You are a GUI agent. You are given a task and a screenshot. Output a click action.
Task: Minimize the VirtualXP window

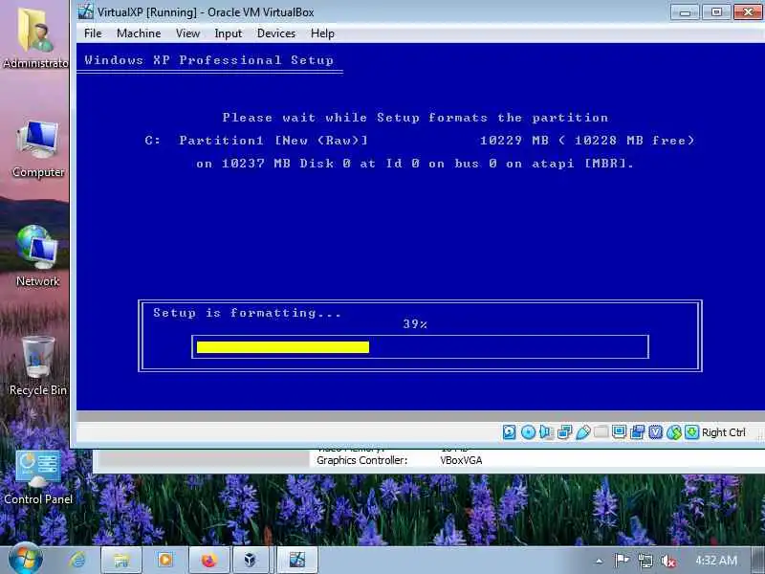point(685,11)
